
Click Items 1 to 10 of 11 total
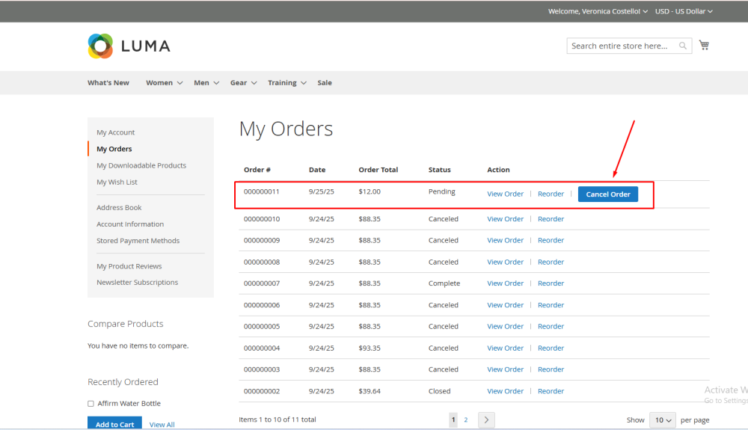click(x=278, y=420)
